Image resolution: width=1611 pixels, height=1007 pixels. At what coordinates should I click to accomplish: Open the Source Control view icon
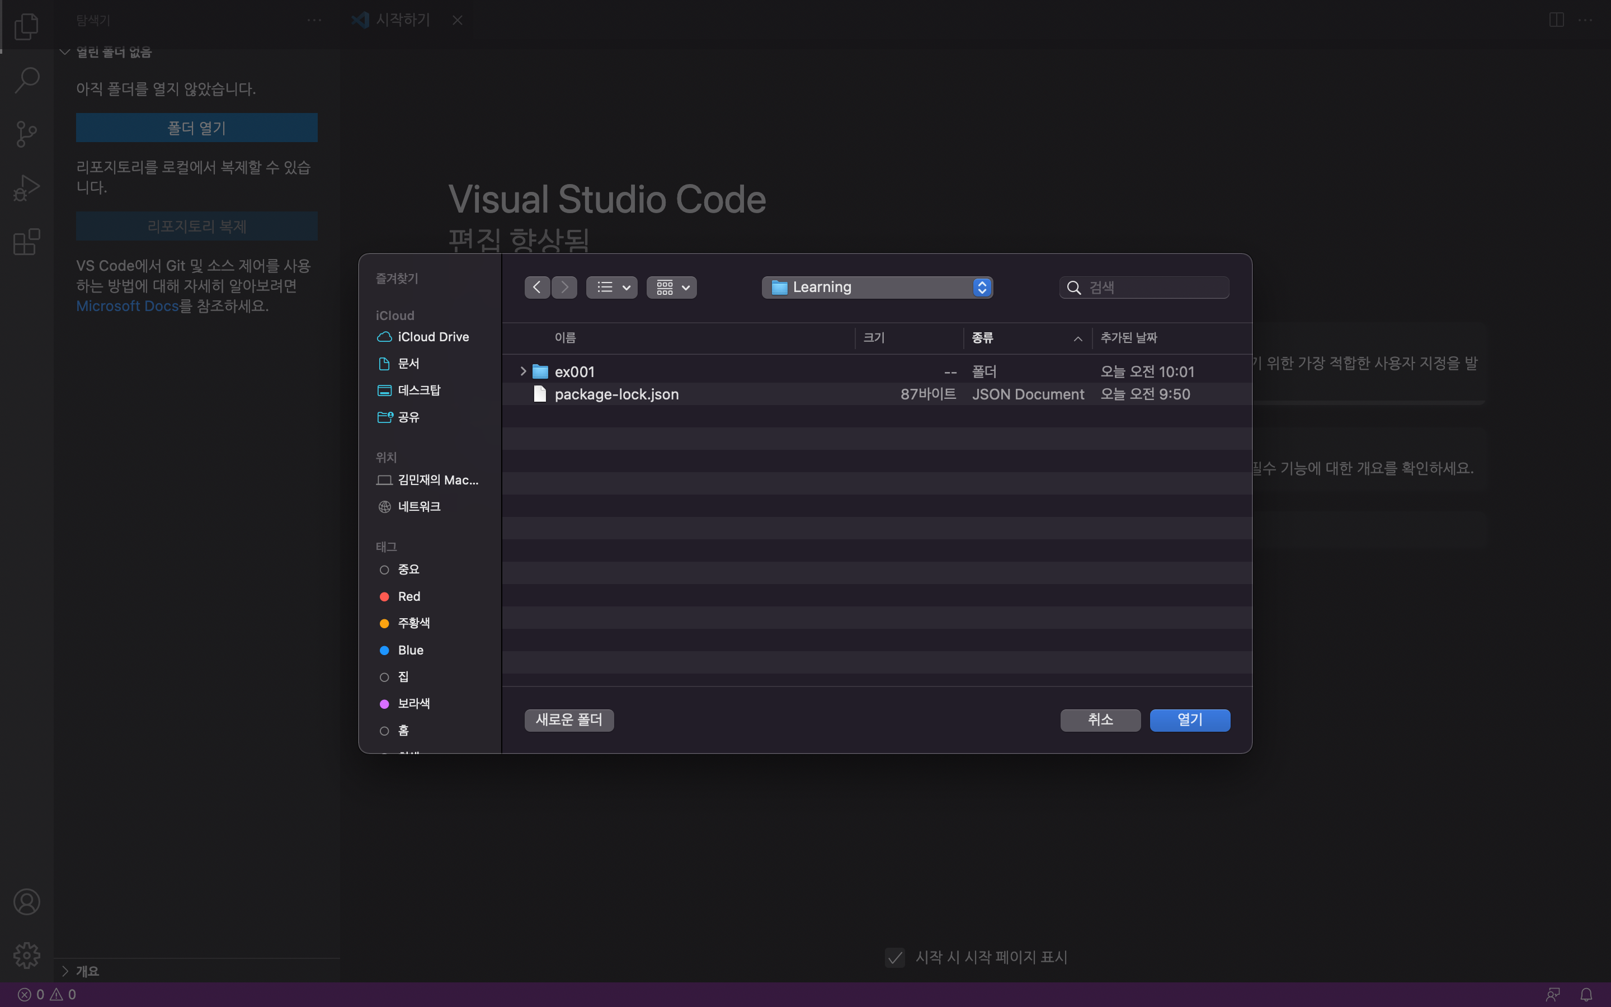pyautogui.click(x=27, y=134)
